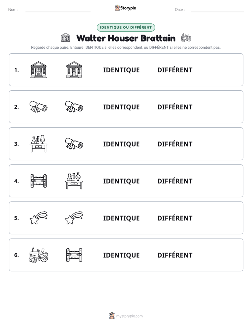Select IDENTIQUE for row 5
The image size is (252, 326).
coord(121,218)
